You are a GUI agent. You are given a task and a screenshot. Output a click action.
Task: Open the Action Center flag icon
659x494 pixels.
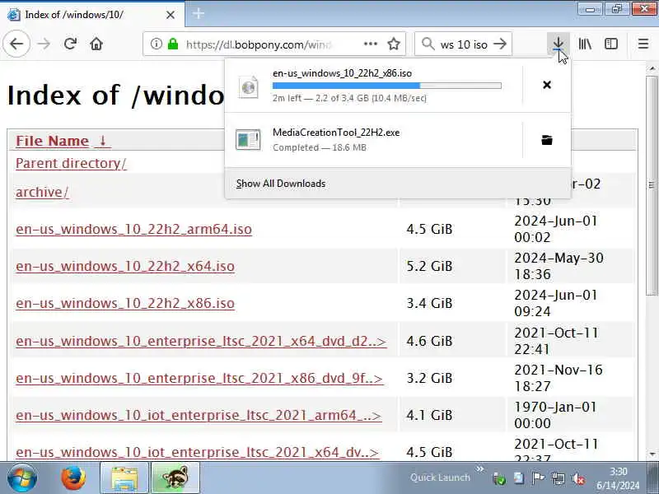(538, 478)
